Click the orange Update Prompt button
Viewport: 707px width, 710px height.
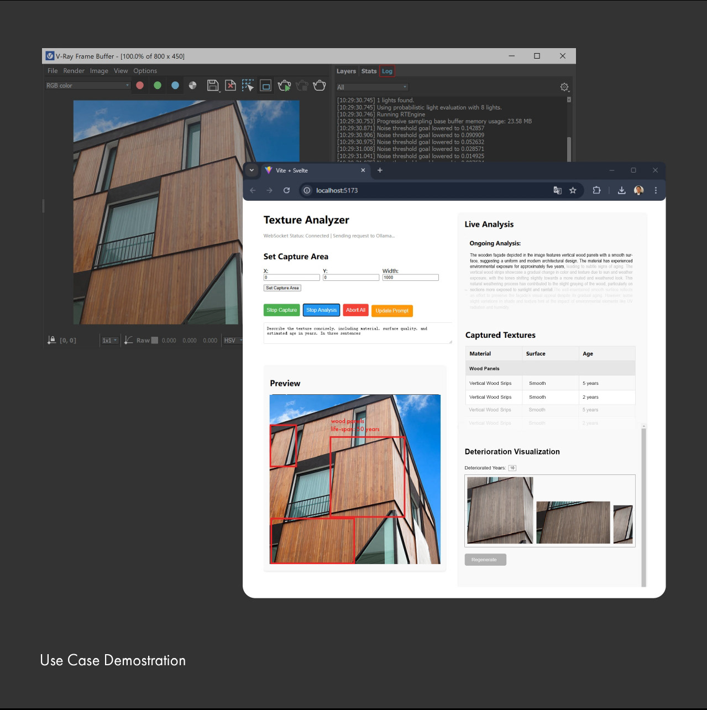pos(392,311)
